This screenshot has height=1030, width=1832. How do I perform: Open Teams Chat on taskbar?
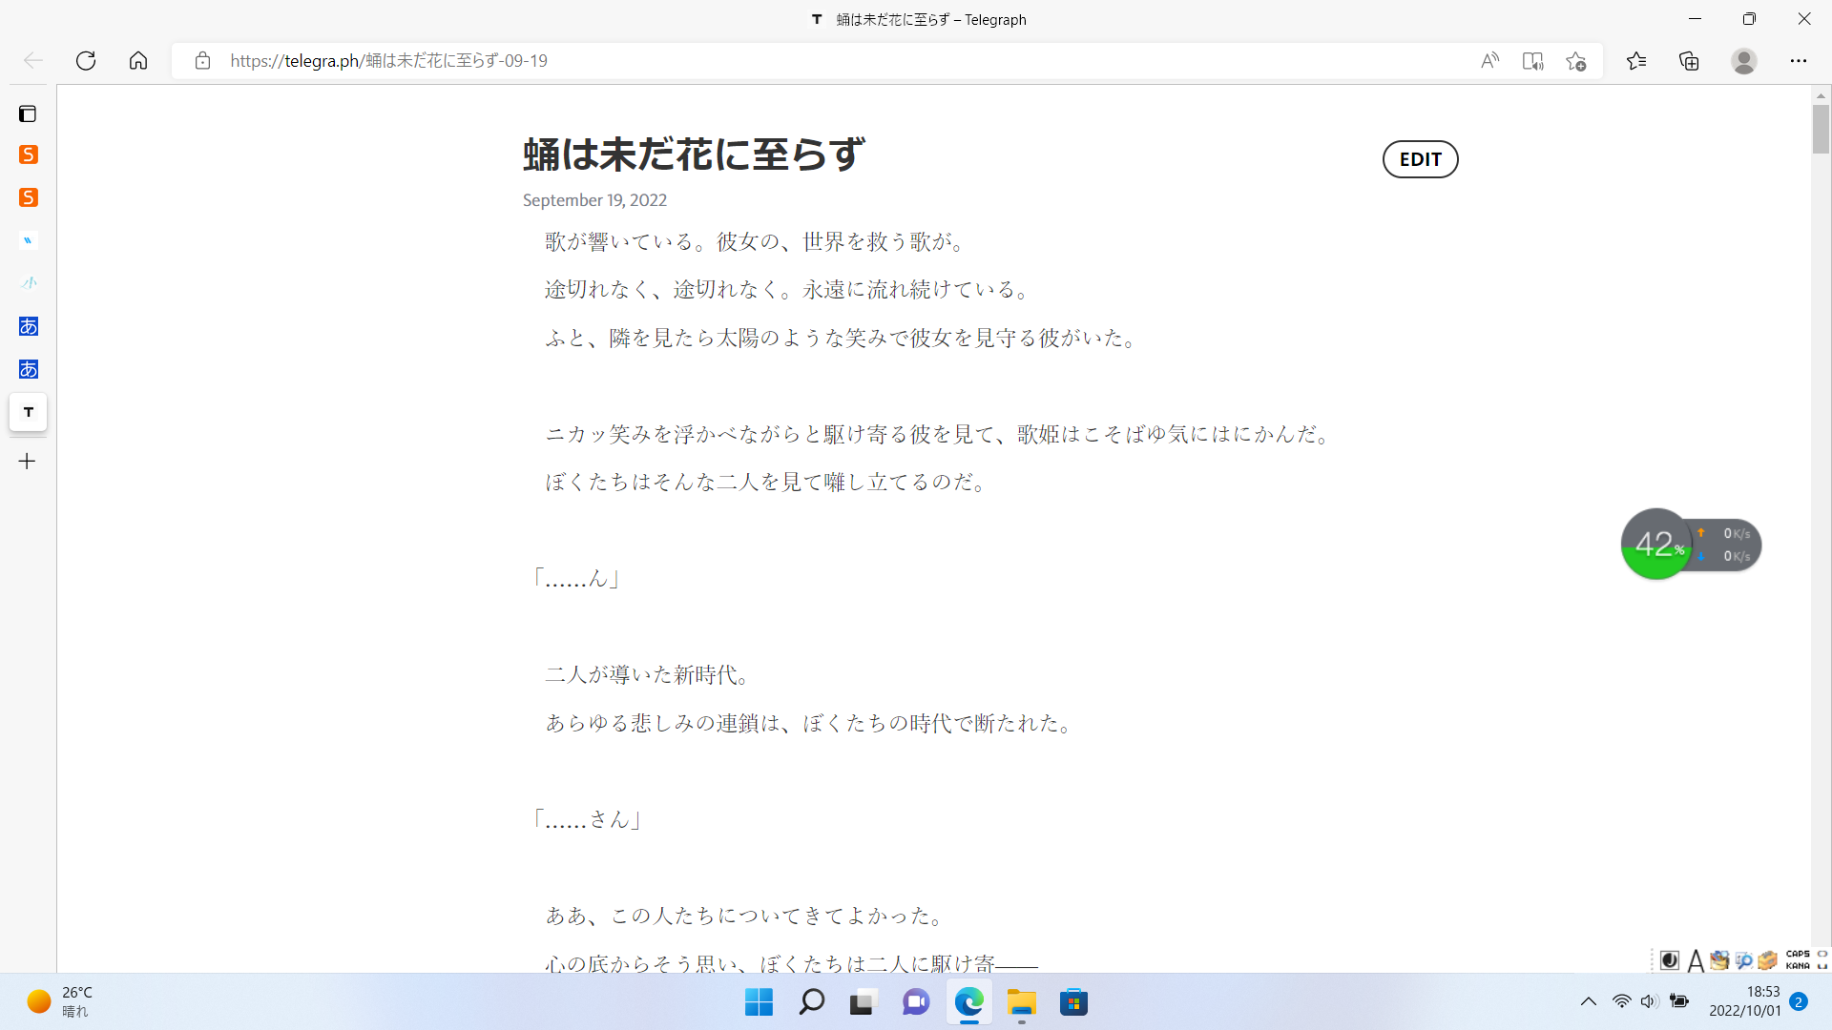coord(916,1002)
